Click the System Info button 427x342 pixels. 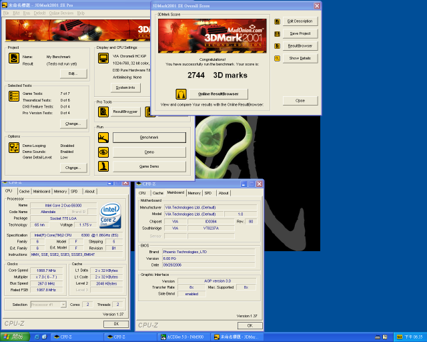[125, 88]
